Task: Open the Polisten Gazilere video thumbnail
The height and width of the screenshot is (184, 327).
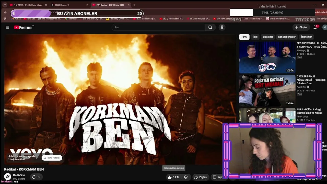Action: [x=267, y=90]
